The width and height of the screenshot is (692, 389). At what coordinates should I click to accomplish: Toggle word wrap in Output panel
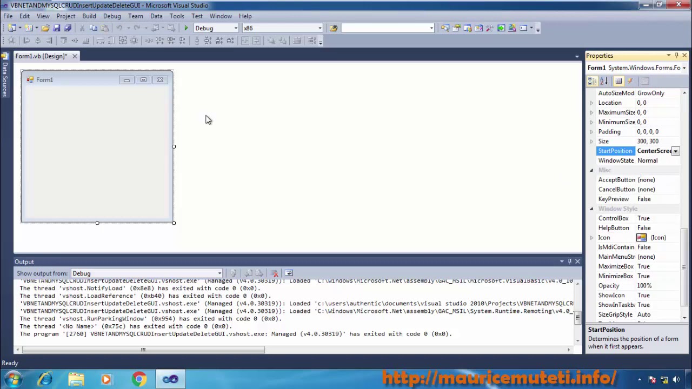coord(289,273)
